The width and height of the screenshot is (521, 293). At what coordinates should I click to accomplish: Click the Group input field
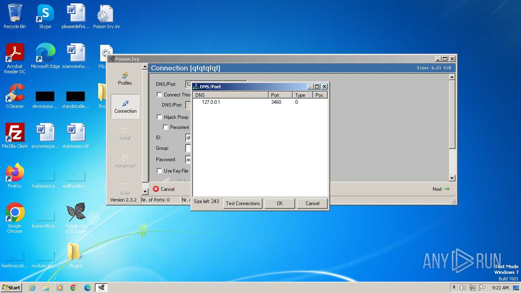(x=188, y=148)
